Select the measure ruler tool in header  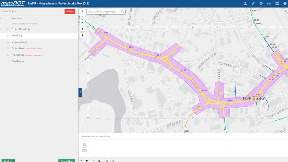(x=253, y=3)
